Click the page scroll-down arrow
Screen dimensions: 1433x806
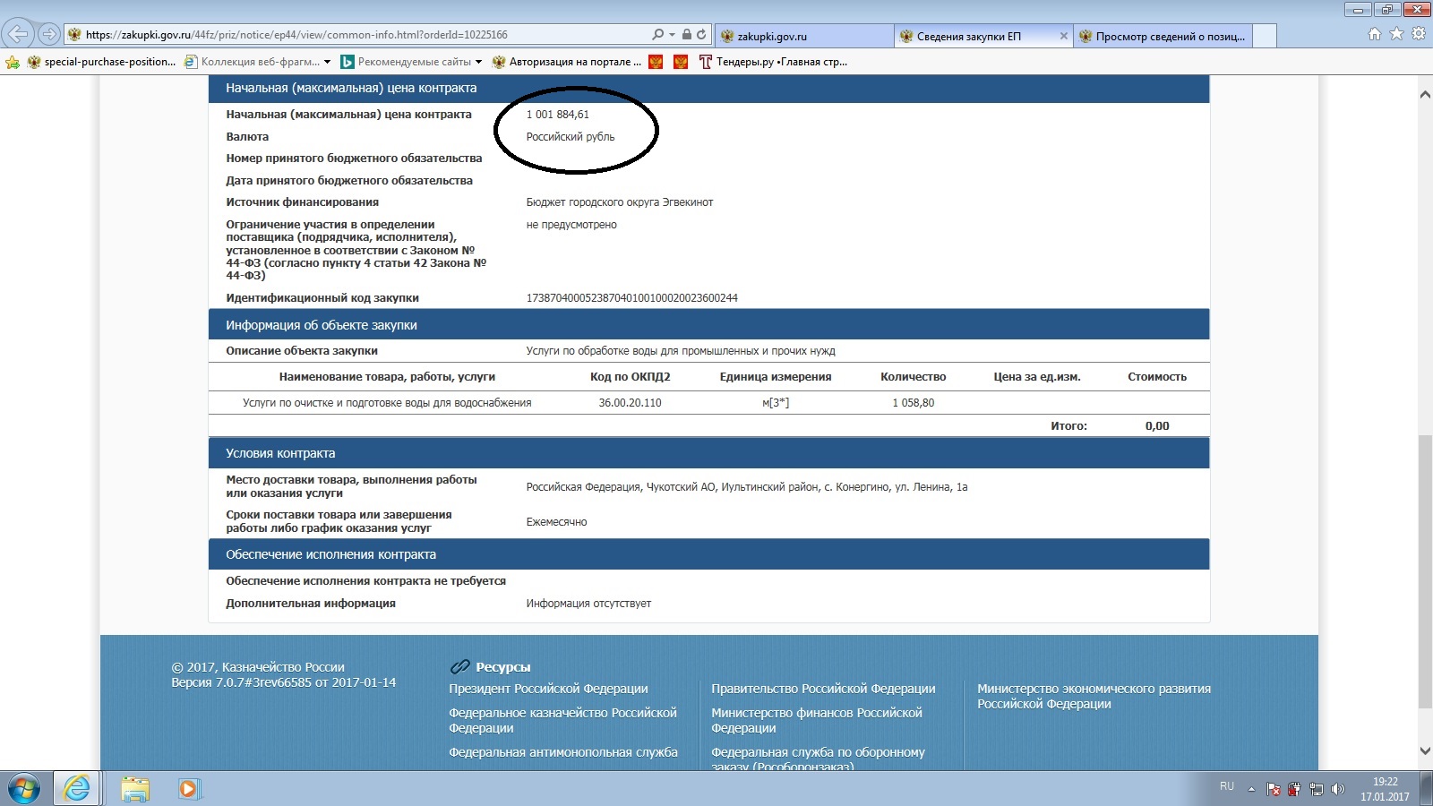[x=1425, y=750]
